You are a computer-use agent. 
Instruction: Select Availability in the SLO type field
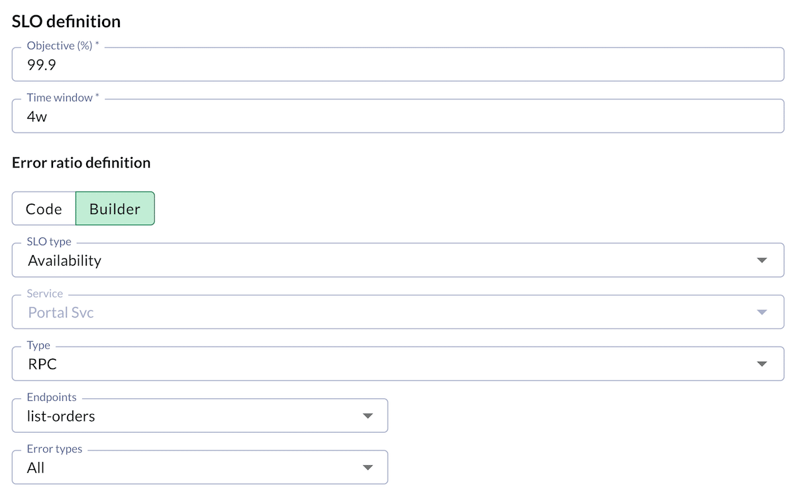pyautogui.click(x=64, y=260)
